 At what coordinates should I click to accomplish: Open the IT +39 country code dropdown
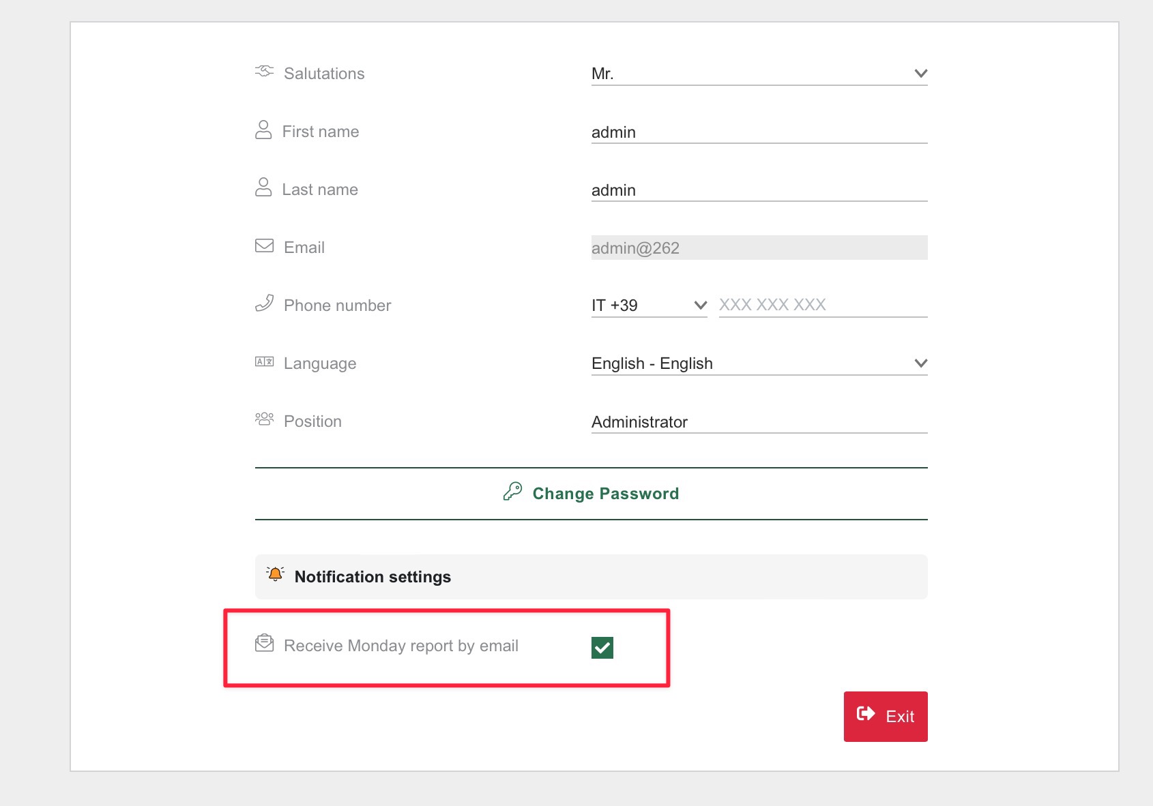coord(701,305)
